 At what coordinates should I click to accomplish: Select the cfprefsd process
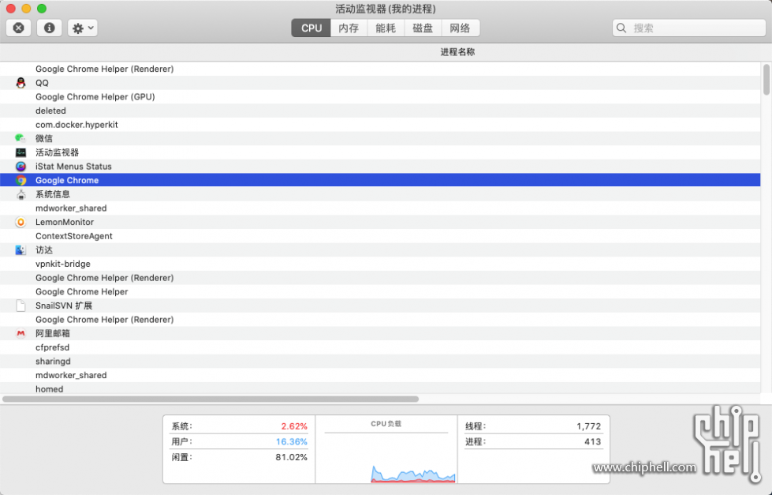click(52, 347)
